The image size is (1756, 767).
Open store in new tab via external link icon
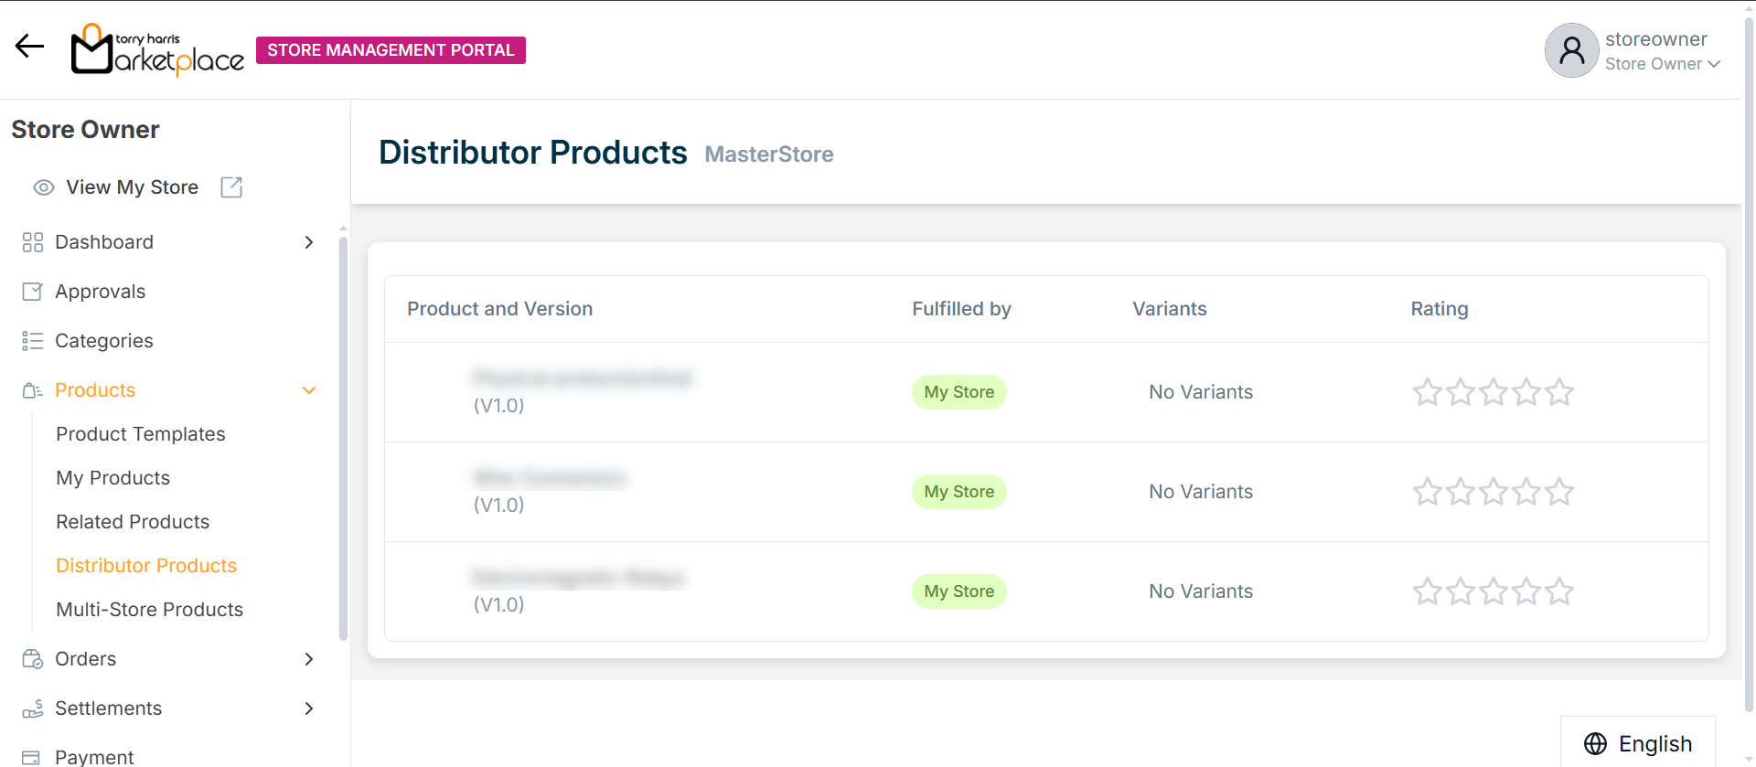tap(231, 187)
